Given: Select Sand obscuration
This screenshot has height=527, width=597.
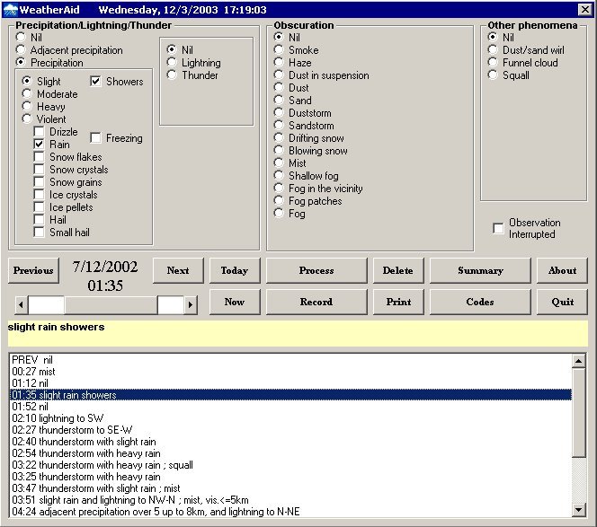Looking at the screenshot, I should point(279,100).
